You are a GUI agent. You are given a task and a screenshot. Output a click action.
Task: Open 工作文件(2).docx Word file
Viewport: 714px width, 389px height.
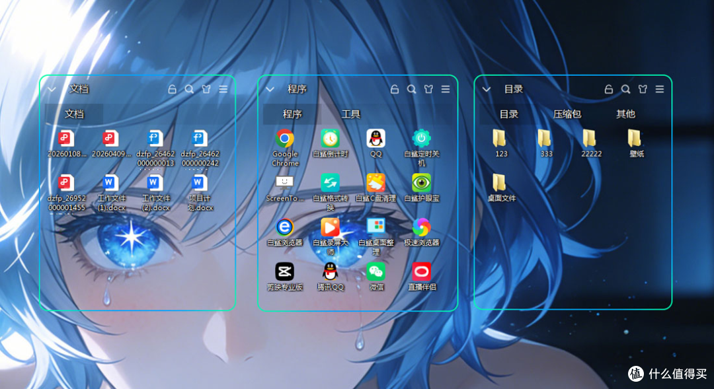pyautogui.click(x=155, y=183)
